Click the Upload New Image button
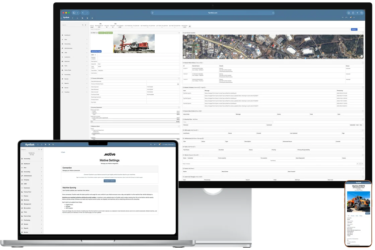Image resolution: width=375 pixels, height=250 pixels. point(96,52)
